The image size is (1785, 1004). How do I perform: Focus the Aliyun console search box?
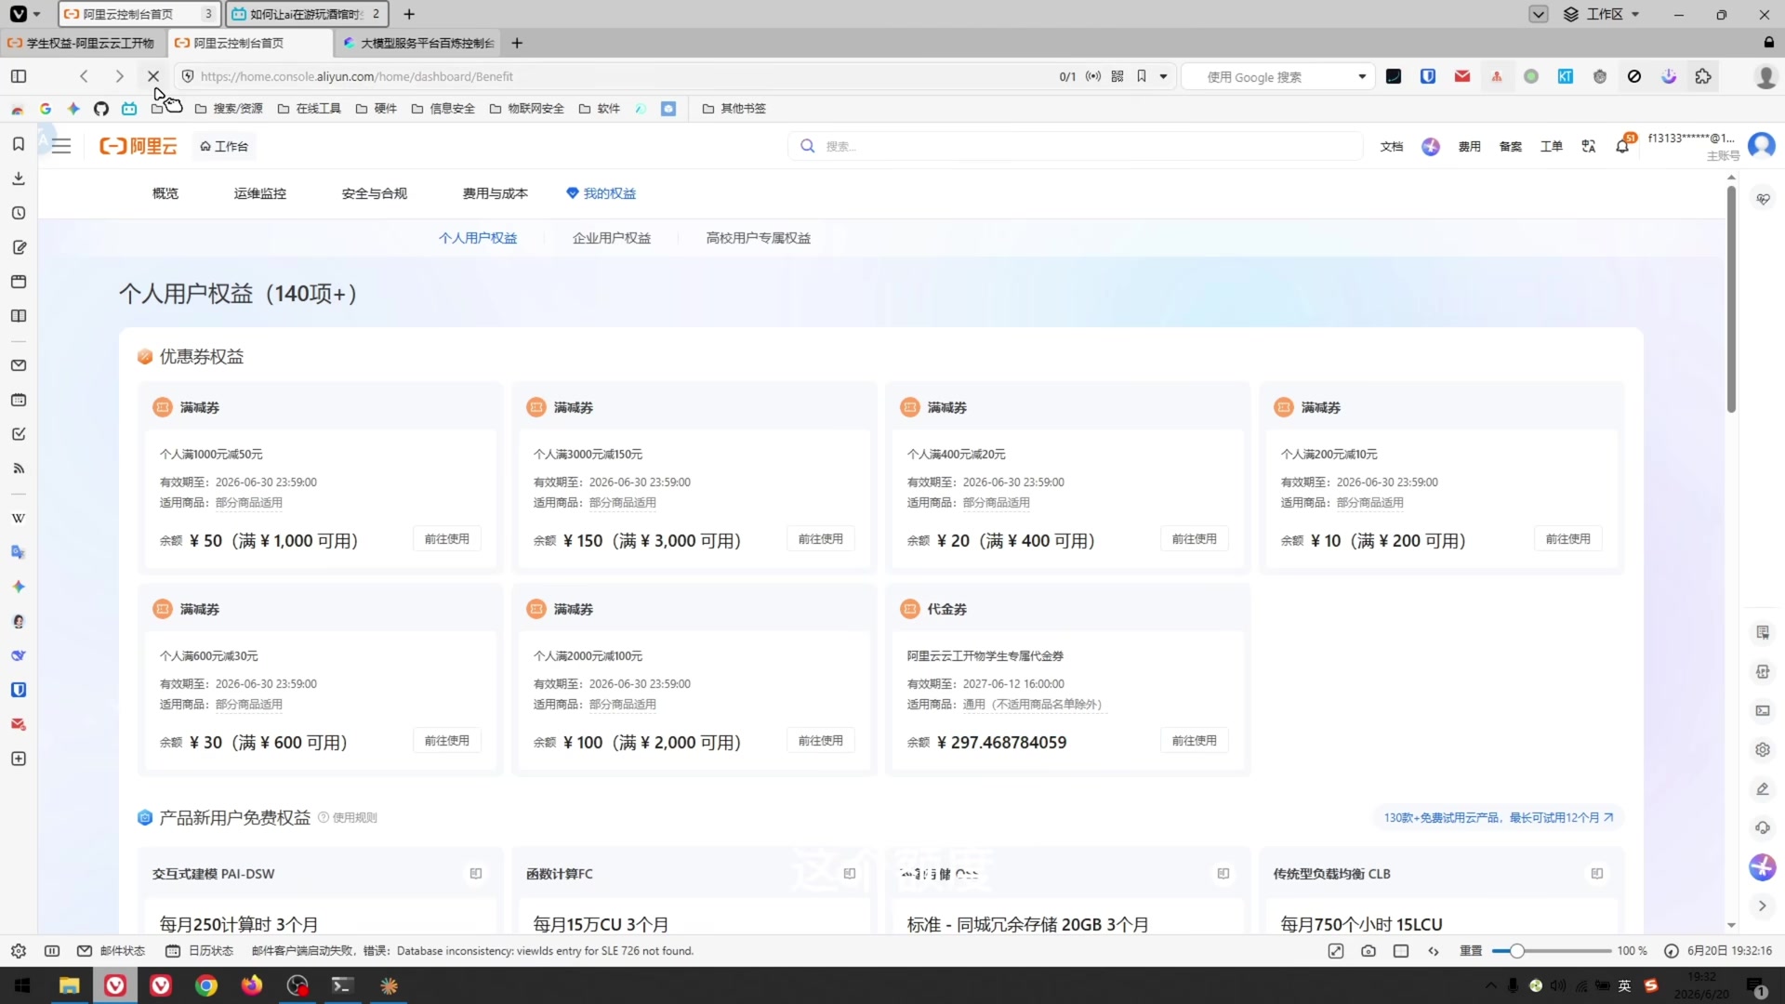(x=1076, y=146)
